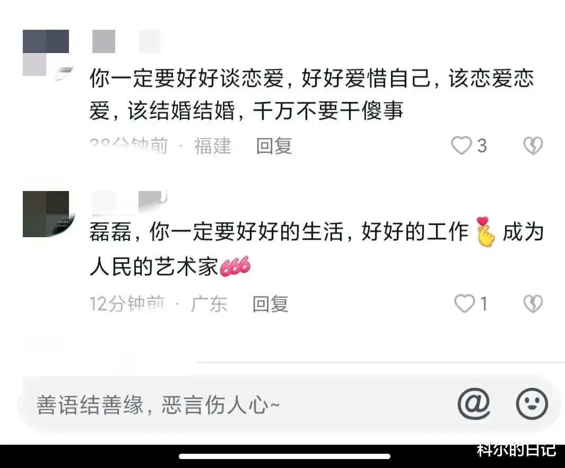
Task: Open the first commenter's blurred username
Action: coord(126,41)
